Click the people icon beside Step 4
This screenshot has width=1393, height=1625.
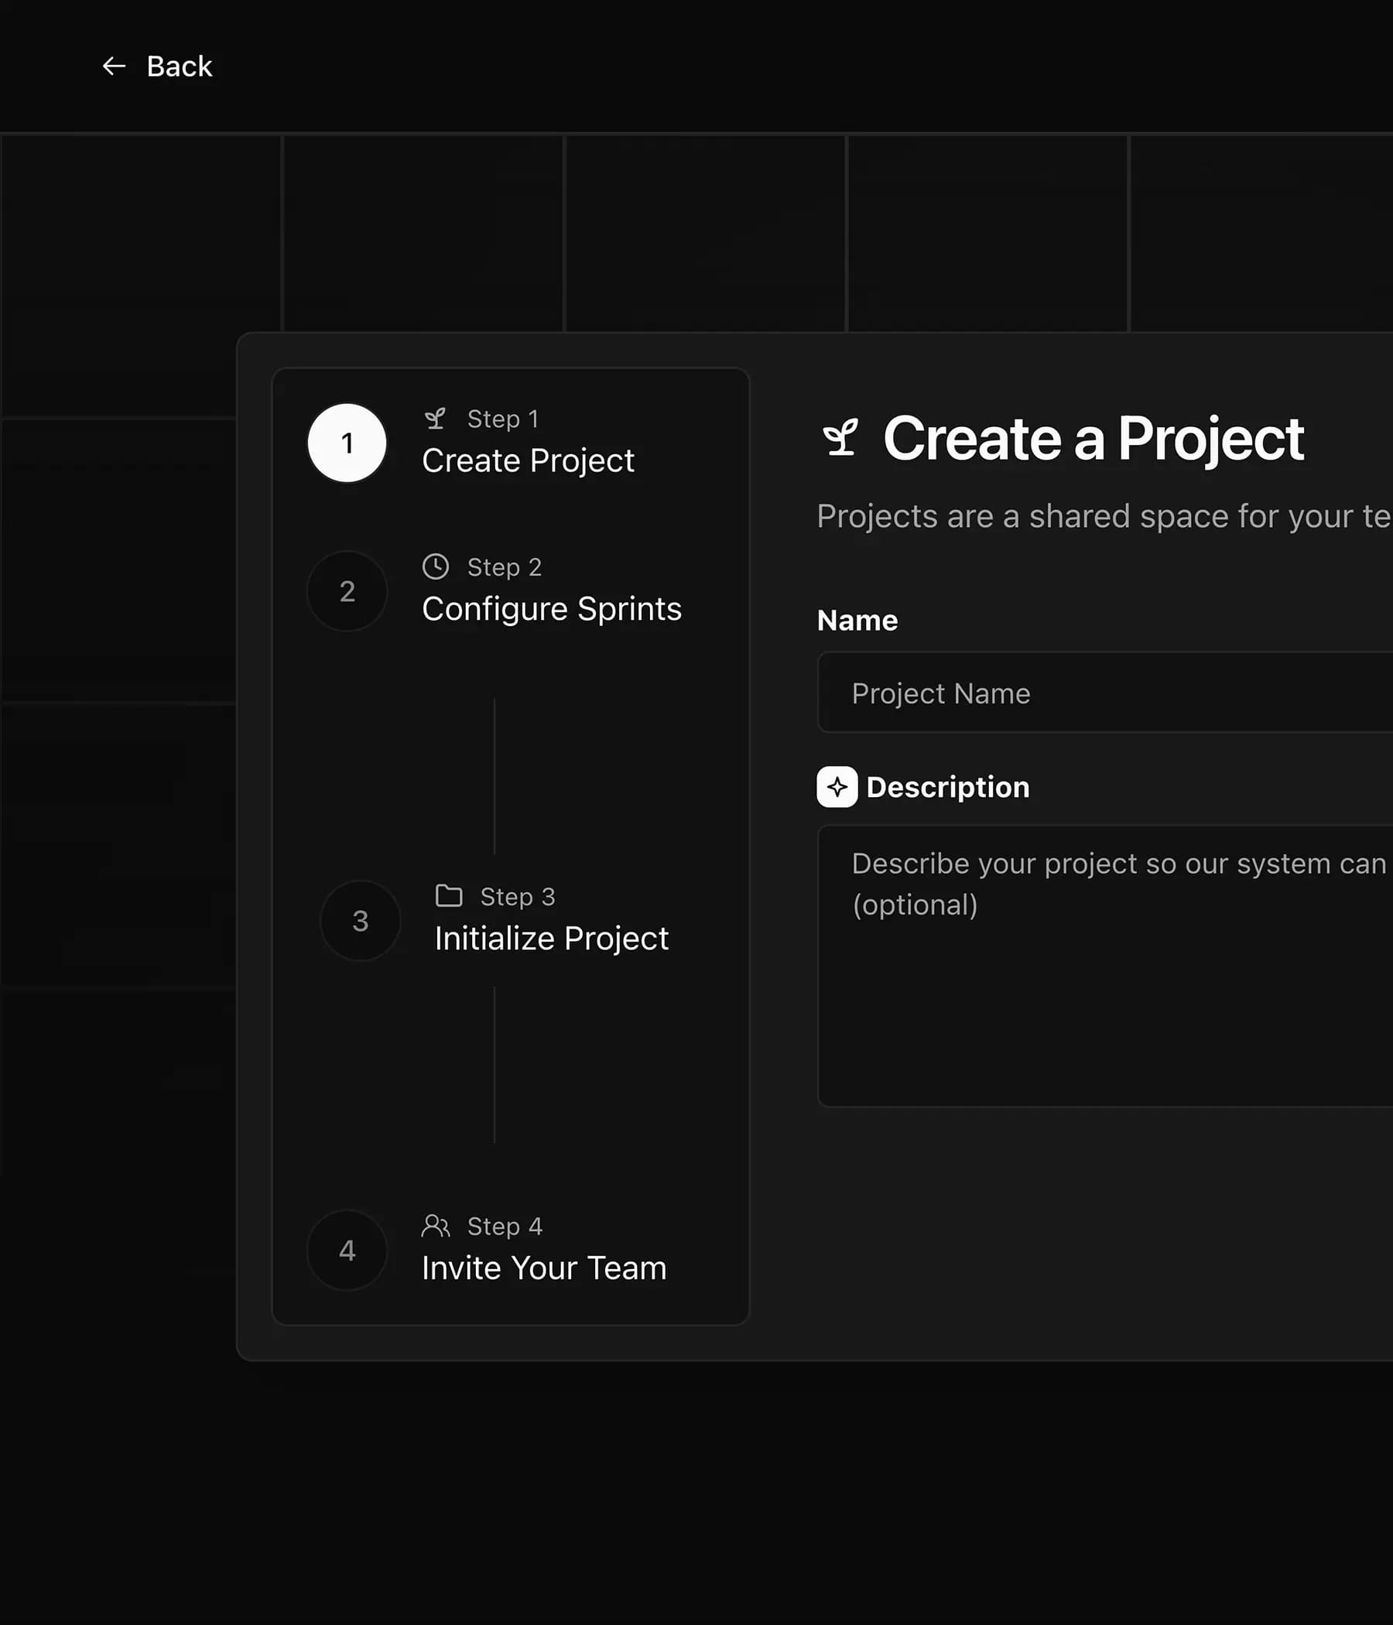435,1226
